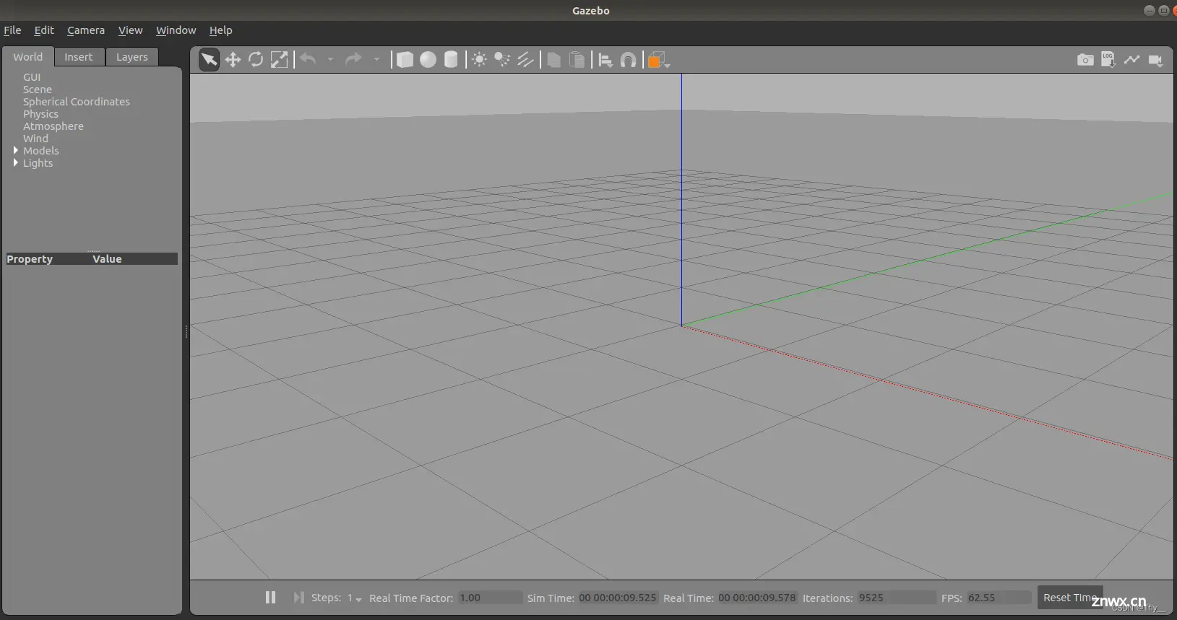
Task: Click the copy icon in toolbar
Action: (554, 60)
